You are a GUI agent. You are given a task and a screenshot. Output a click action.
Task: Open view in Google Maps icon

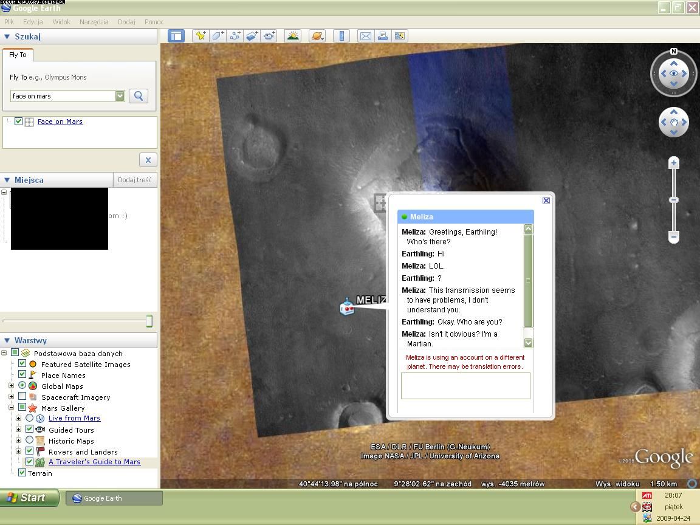tap(400, 36)
